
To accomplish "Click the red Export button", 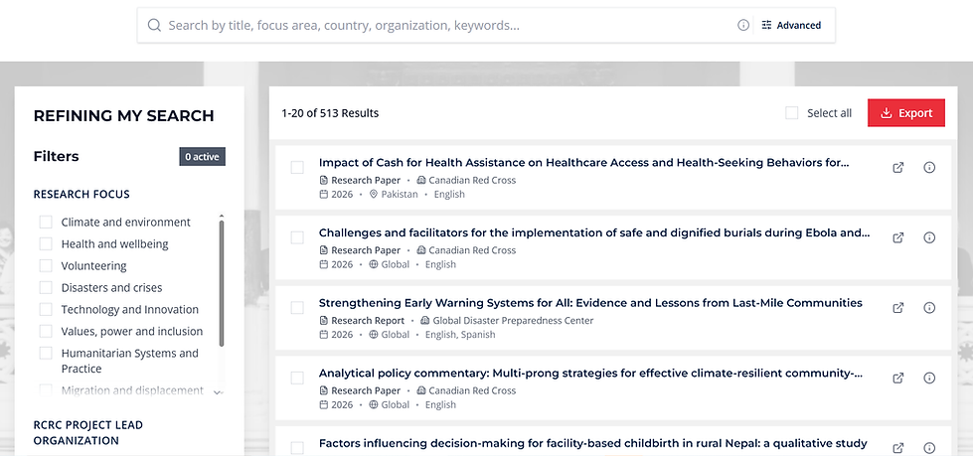I will [906, 113].
